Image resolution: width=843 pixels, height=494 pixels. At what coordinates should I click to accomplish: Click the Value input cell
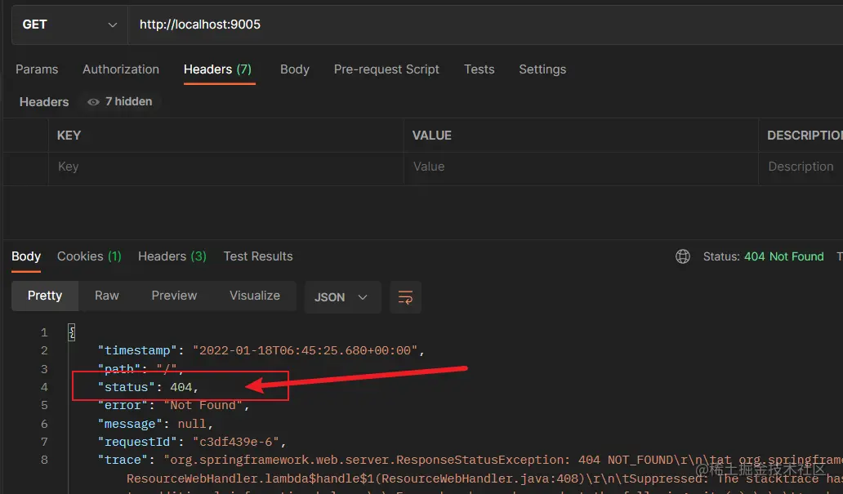click(x=581, y=169)
